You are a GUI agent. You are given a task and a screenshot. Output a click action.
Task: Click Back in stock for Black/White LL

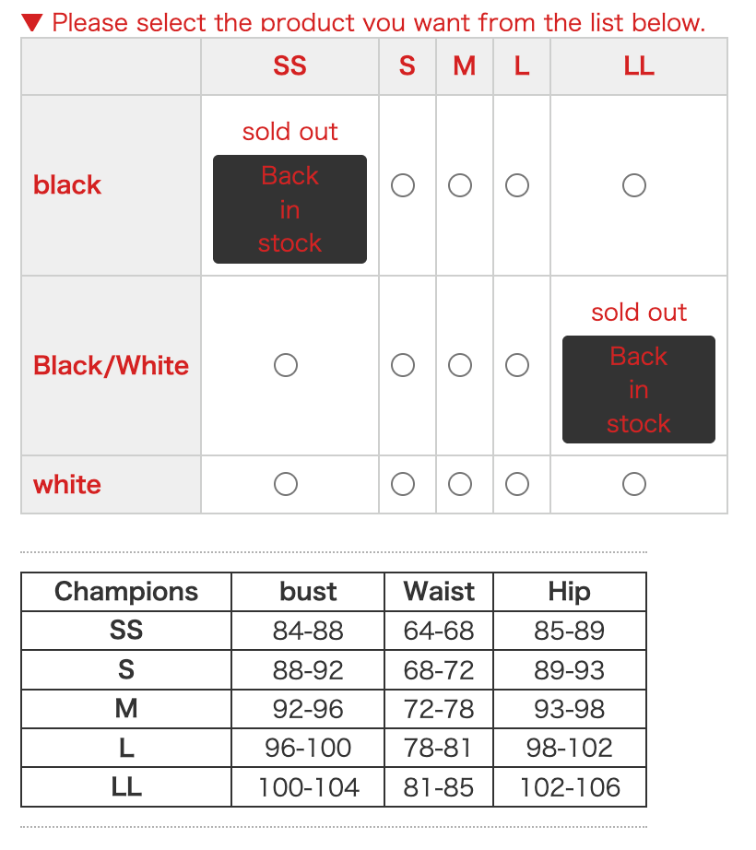point(639,389)
